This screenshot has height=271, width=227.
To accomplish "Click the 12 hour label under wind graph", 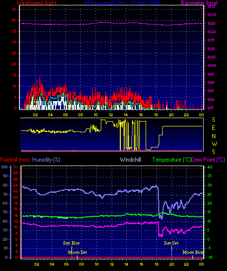I will pyautogui.click(x=111, y=115).
